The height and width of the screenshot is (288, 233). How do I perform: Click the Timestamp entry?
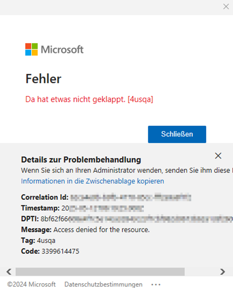pos(82,208)
